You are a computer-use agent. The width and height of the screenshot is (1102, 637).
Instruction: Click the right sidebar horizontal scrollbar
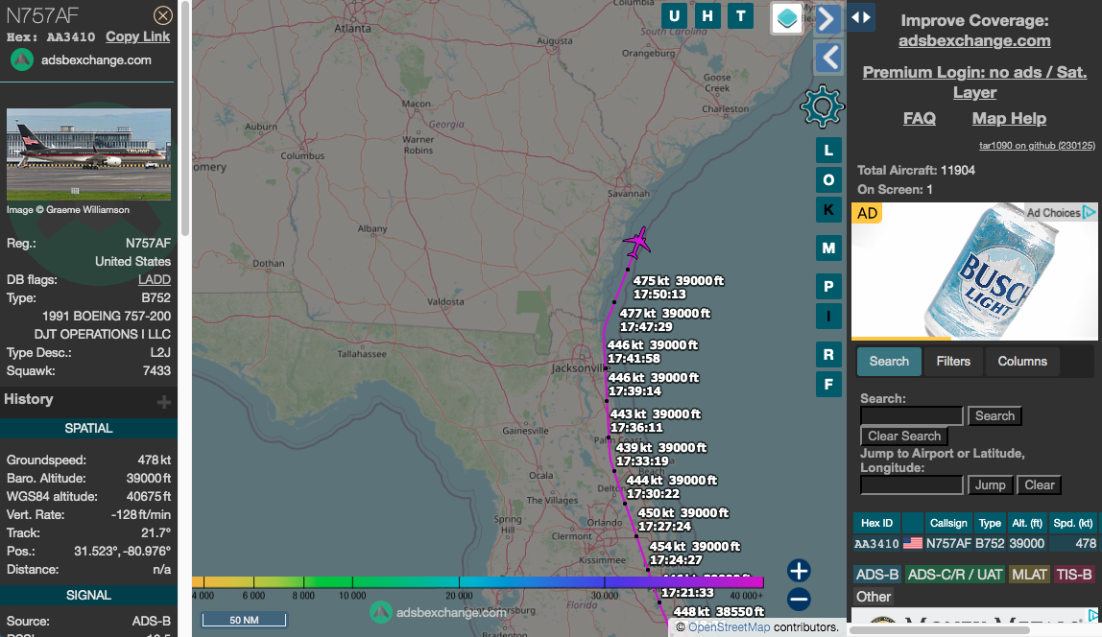tap(939, 630)
